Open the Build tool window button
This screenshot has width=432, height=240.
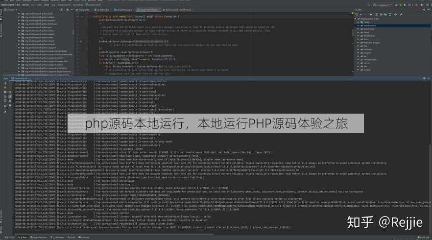pos(72,237)
